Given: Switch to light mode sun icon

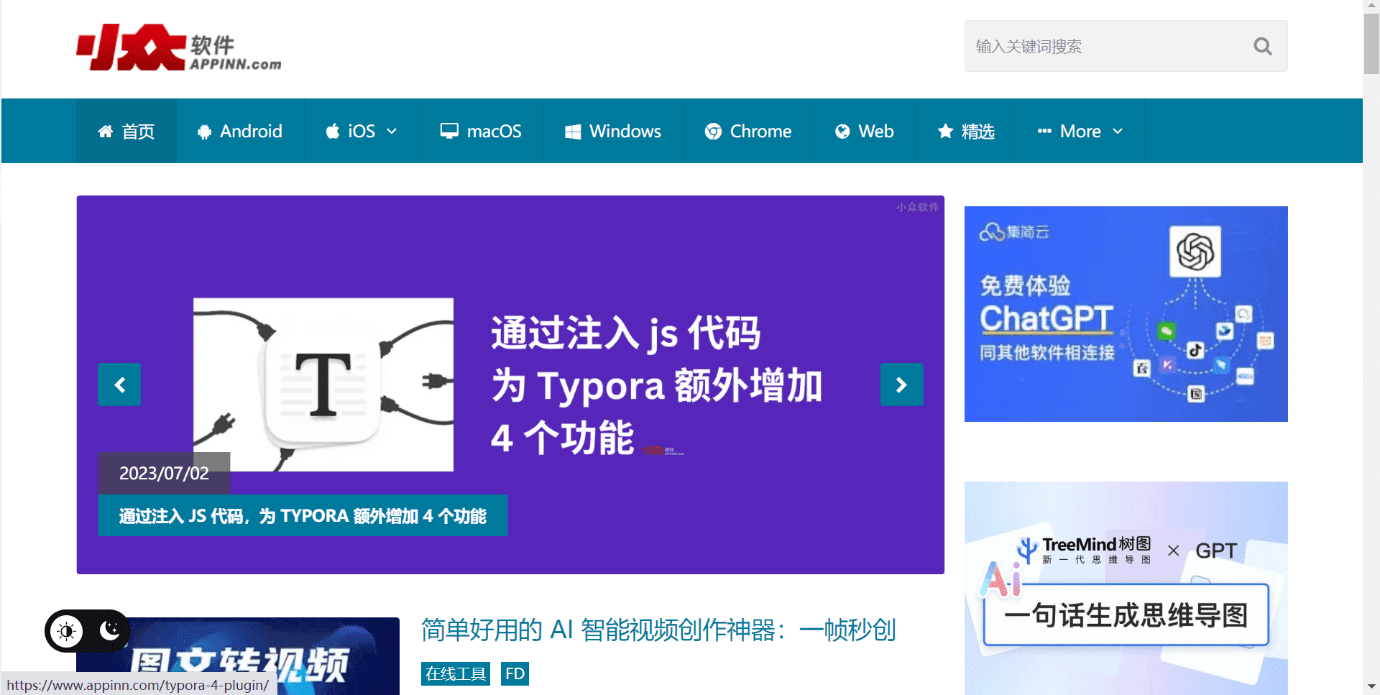Looking at the screenshot, I should tap(67, 632).
